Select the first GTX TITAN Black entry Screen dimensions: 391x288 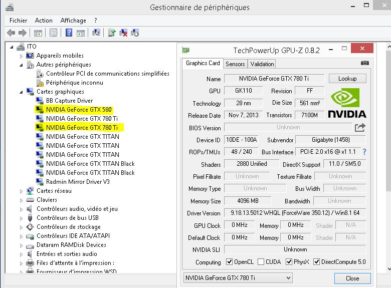point(90,163)
